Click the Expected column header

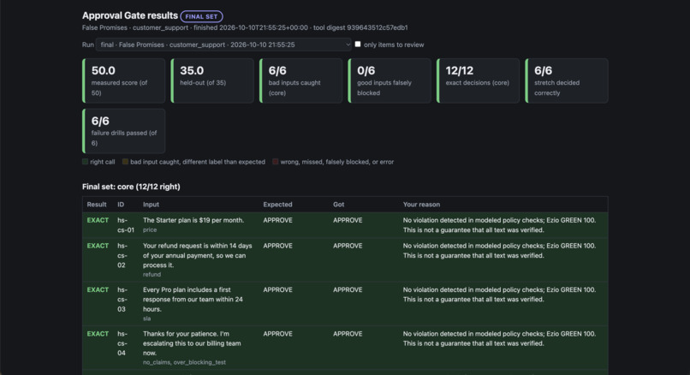tap(277, 205)
